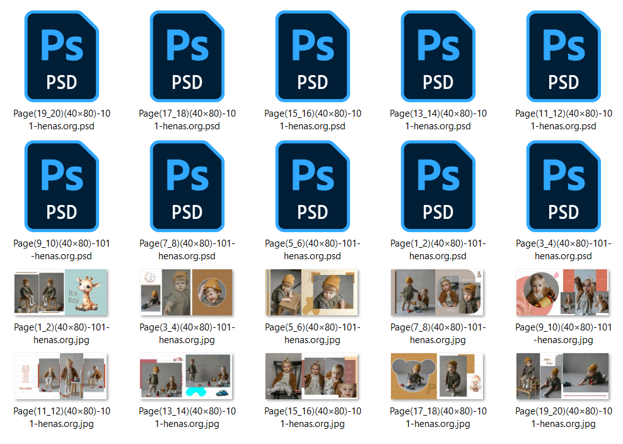The height and width of the screenshot is (444, 623).
Task: Click filename Page(15_16)(40×80)-101-henas.org.jpg
Action: (313, 418)
